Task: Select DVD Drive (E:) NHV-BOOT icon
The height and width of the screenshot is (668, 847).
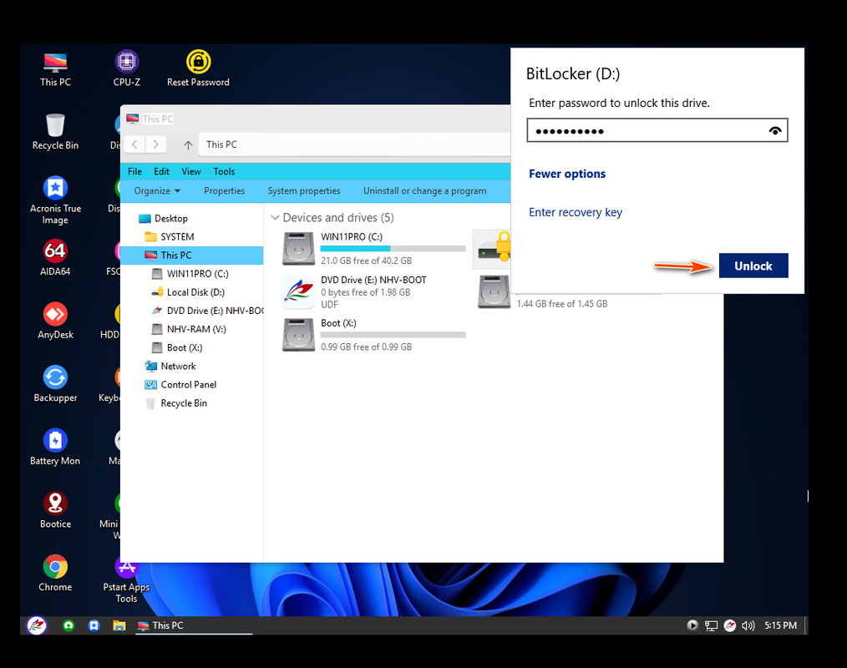Action: tap(299, 291)
